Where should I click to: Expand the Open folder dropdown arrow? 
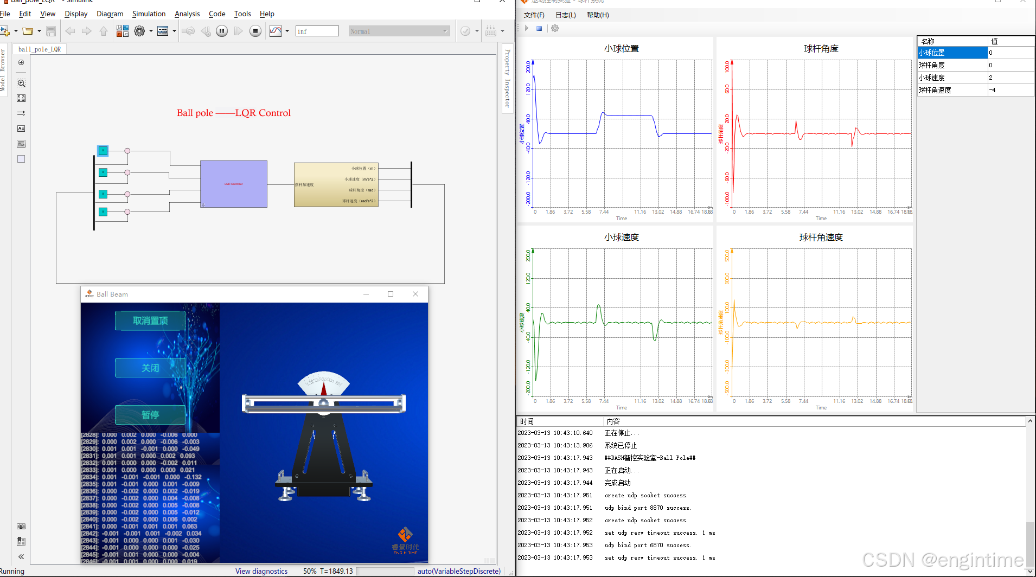[39, 31]
